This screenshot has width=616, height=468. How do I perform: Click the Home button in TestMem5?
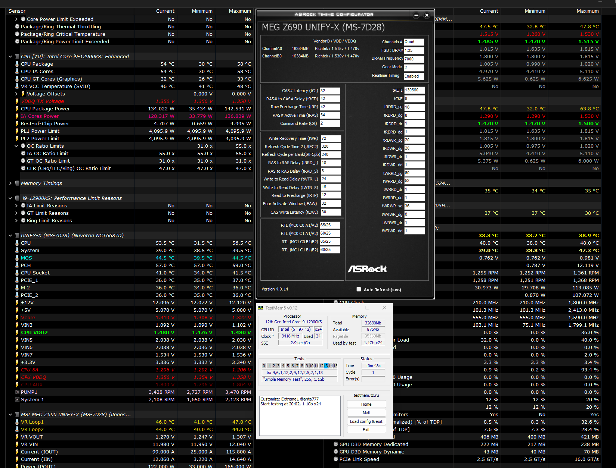[366, 404]
